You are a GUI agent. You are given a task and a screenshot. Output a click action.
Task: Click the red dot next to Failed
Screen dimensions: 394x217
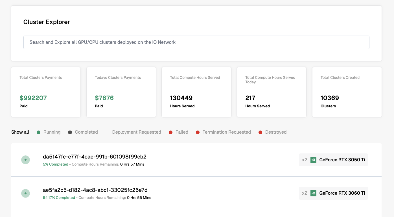click(x=170, y=132)
